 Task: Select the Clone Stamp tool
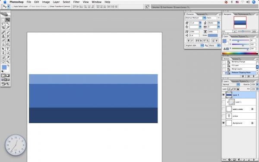click(3, 36)
